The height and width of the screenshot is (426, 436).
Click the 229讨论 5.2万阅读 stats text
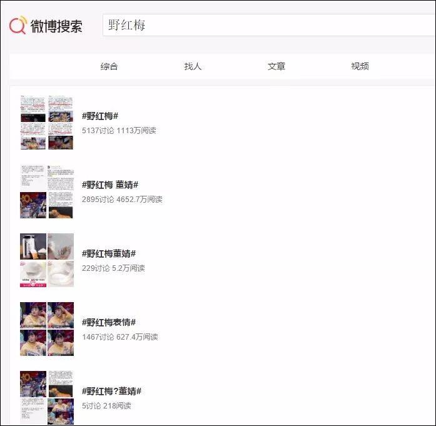[x=113, y=268]
